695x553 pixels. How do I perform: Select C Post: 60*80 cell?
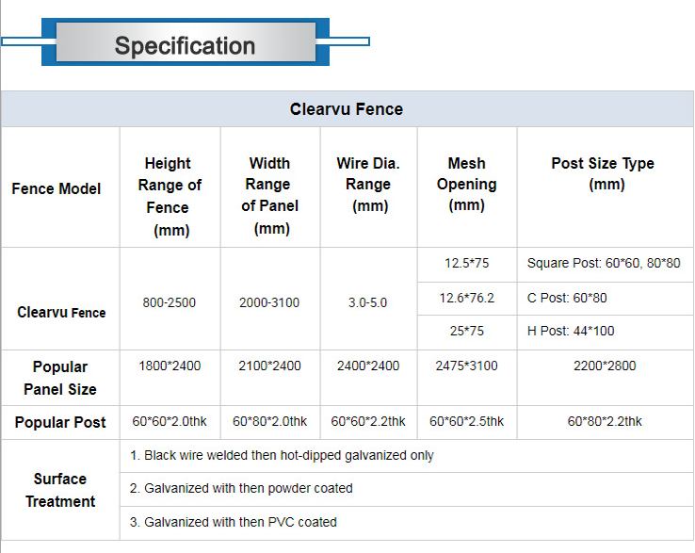(567, 298)
